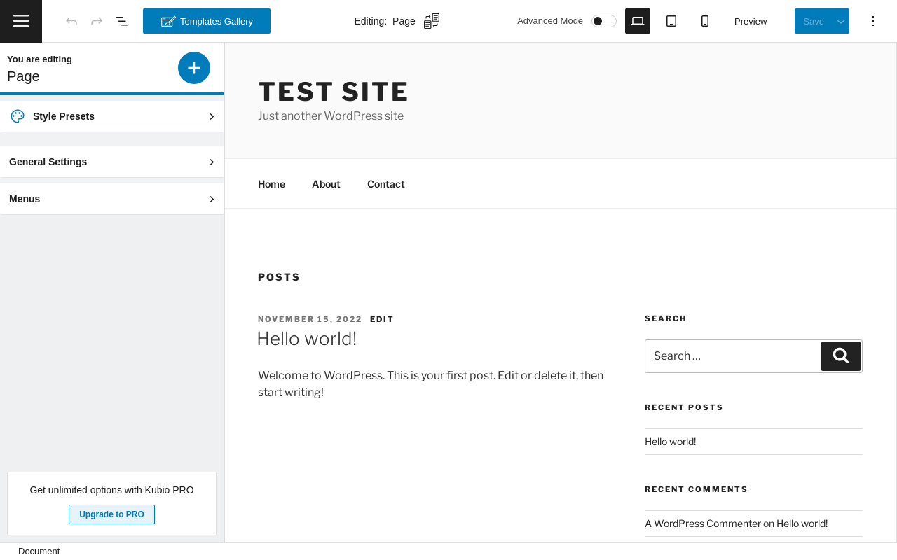Screen dimensions: 897x560
Task: Expand the Style Presets section
Action: (x=112, y=116)
